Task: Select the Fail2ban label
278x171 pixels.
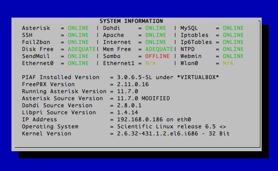Action: click(36, 42)
